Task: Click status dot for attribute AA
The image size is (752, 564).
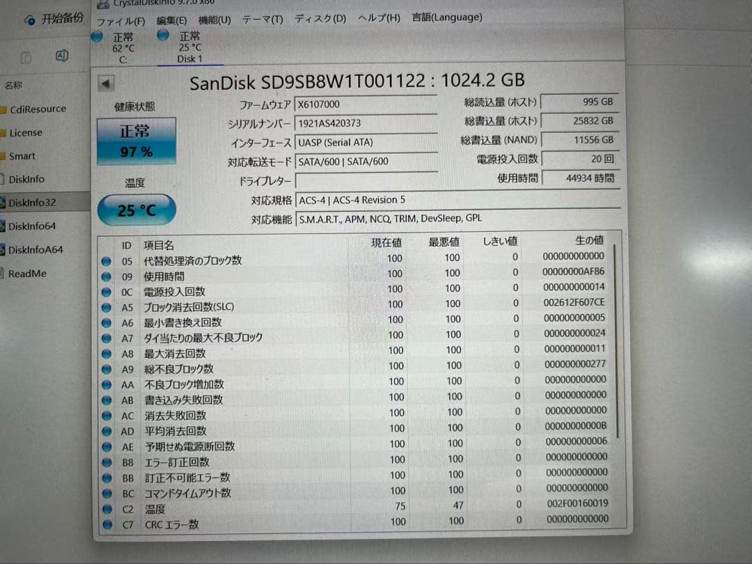Action: pos(107,384)
